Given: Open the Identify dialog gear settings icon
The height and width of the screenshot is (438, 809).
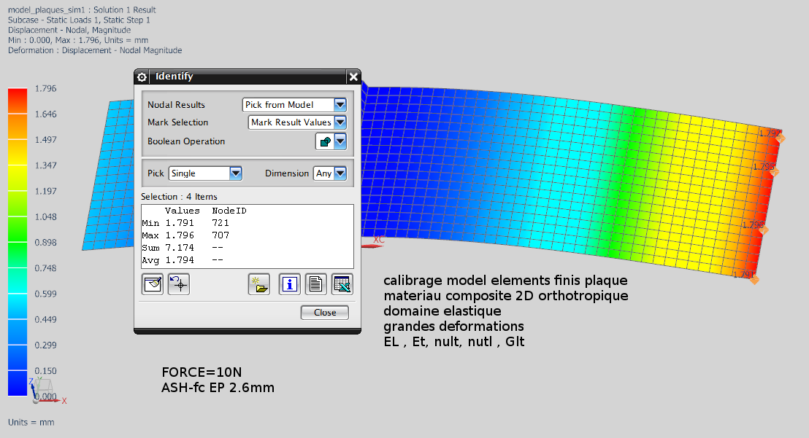Looking at the screenshot, I should [x=142, y=77].
